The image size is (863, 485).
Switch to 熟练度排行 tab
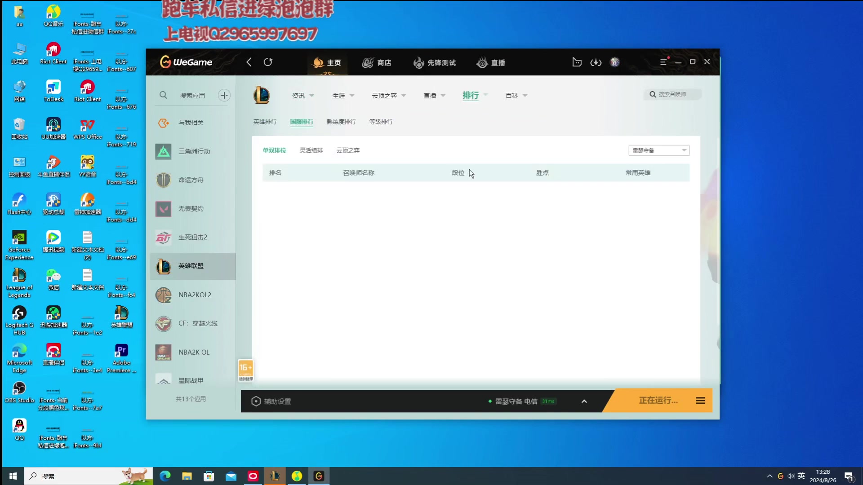coord(341,122)
